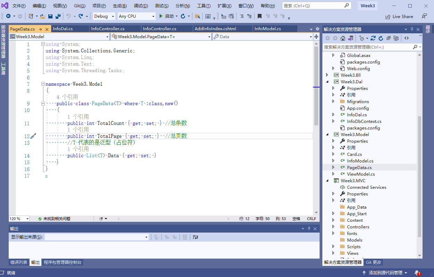
Task: Click 添加到源代码管理 in the status bar
Action: pos(385,273)
